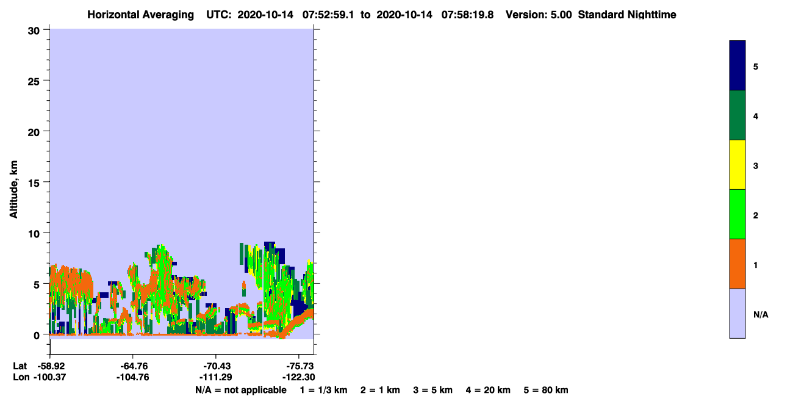Click the y-axis tick label 30

click(35, 30)
